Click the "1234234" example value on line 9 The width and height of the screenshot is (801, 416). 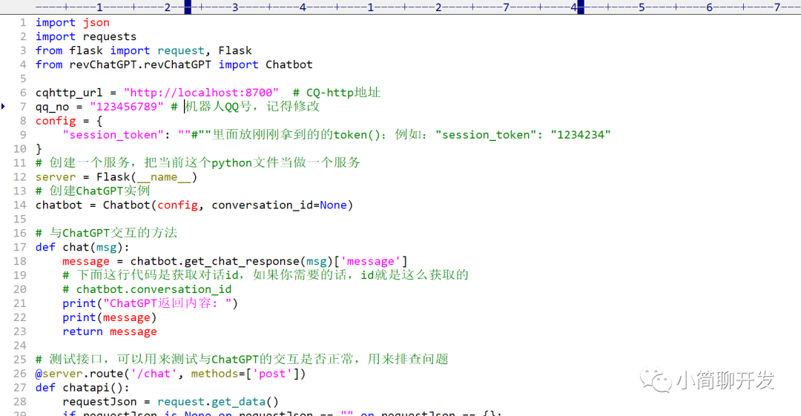581,135
